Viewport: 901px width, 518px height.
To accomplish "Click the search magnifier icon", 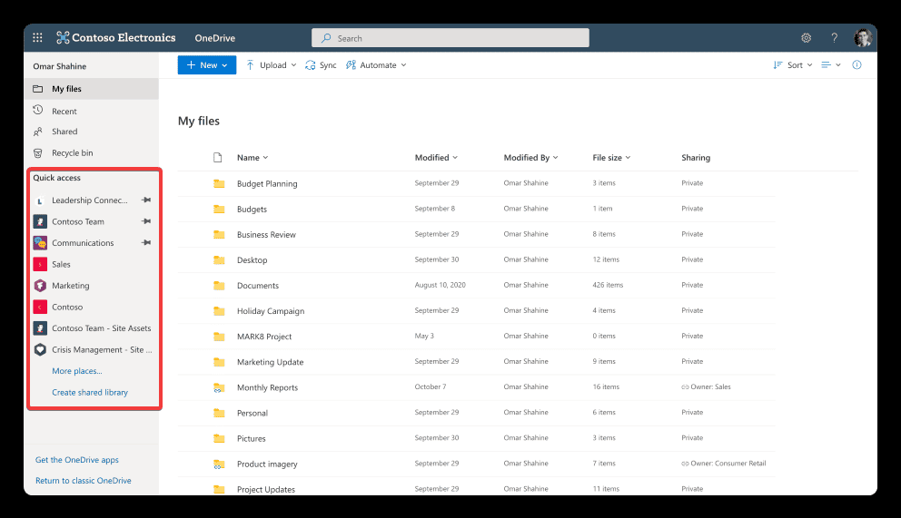I will [326, 38].
